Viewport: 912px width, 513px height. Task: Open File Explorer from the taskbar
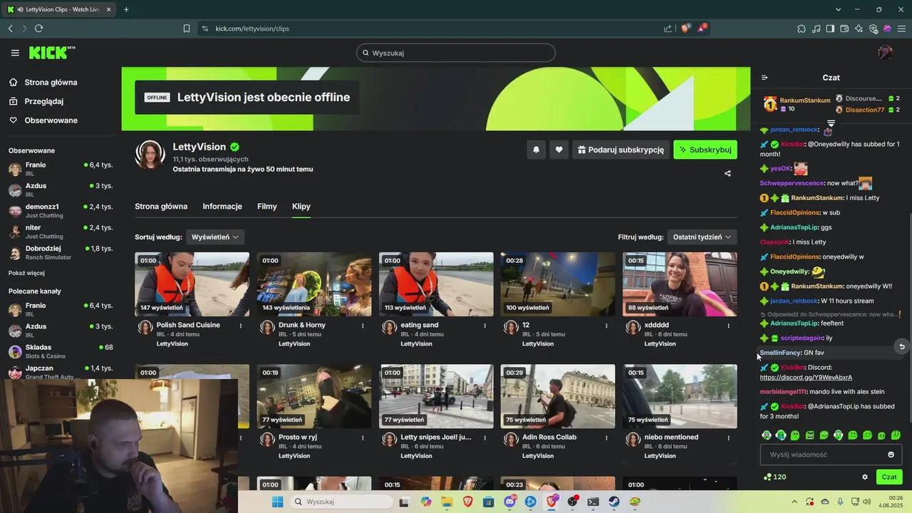[x=447, y=502]
